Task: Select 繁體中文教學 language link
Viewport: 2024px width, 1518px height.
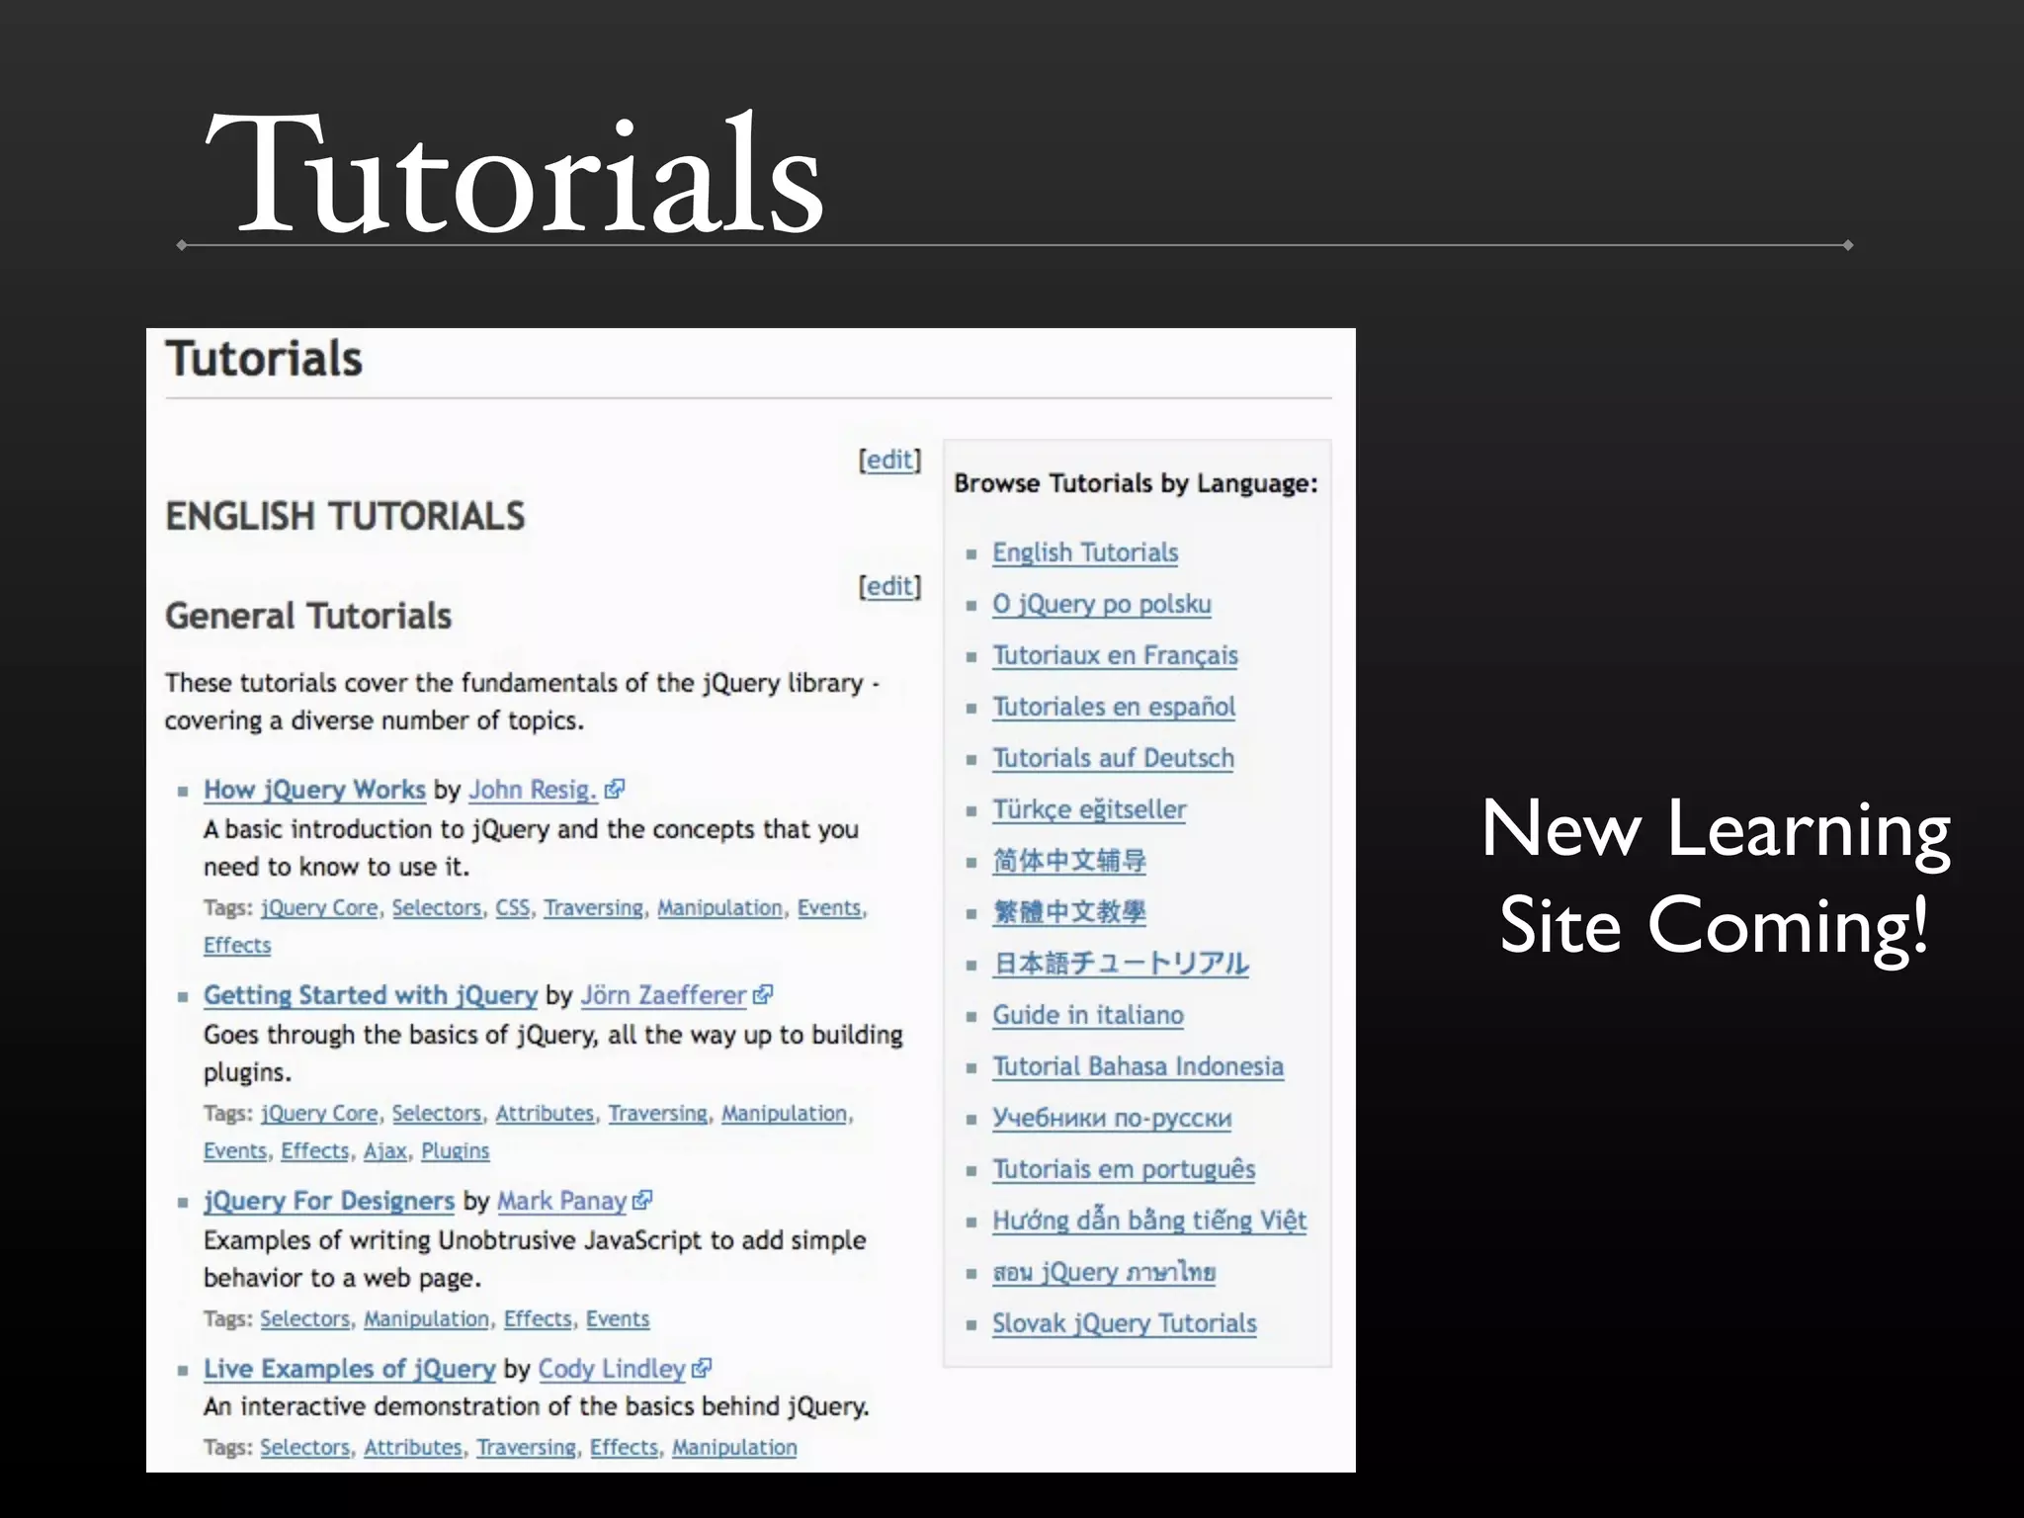Action: tap(1069, 912)
